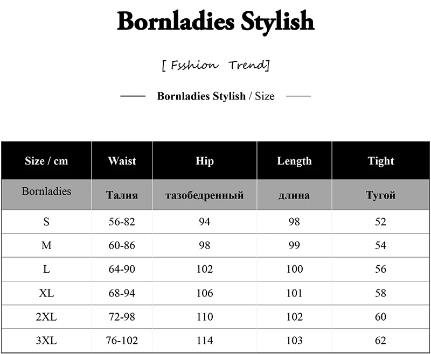
Task: Select the Waist column header
Action: click(122, 161)
